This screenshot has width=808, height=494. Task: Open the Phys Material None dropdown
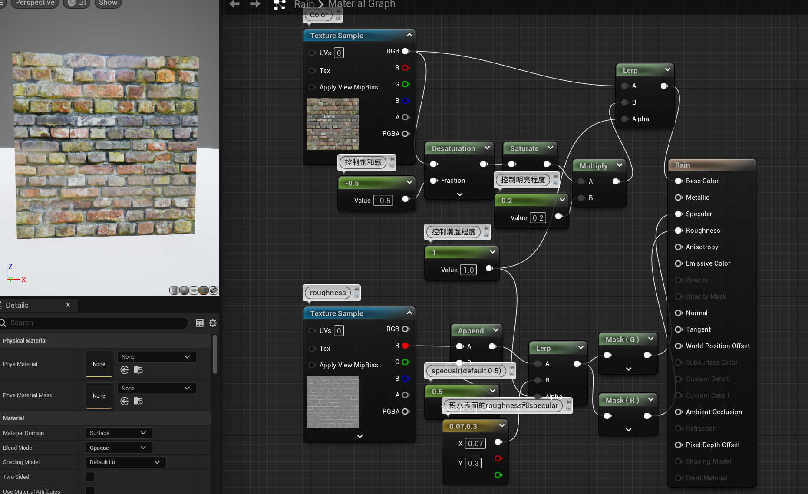(x=157, y=357)
